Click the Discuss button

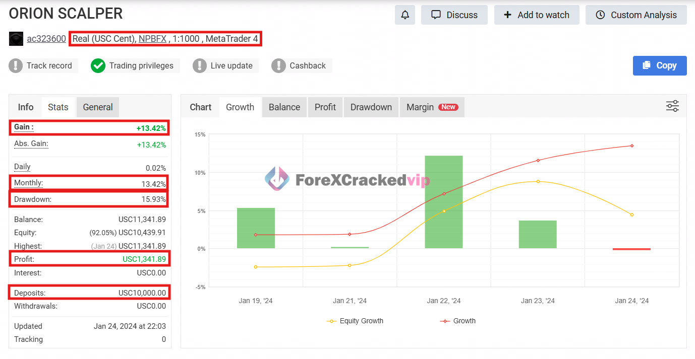click(x=454, y=15)
